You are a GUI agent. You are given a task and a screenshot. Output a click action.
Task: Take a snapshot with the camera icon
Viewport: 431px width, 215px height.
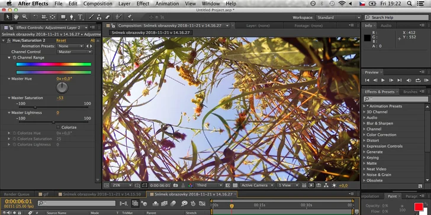[175, 185]
